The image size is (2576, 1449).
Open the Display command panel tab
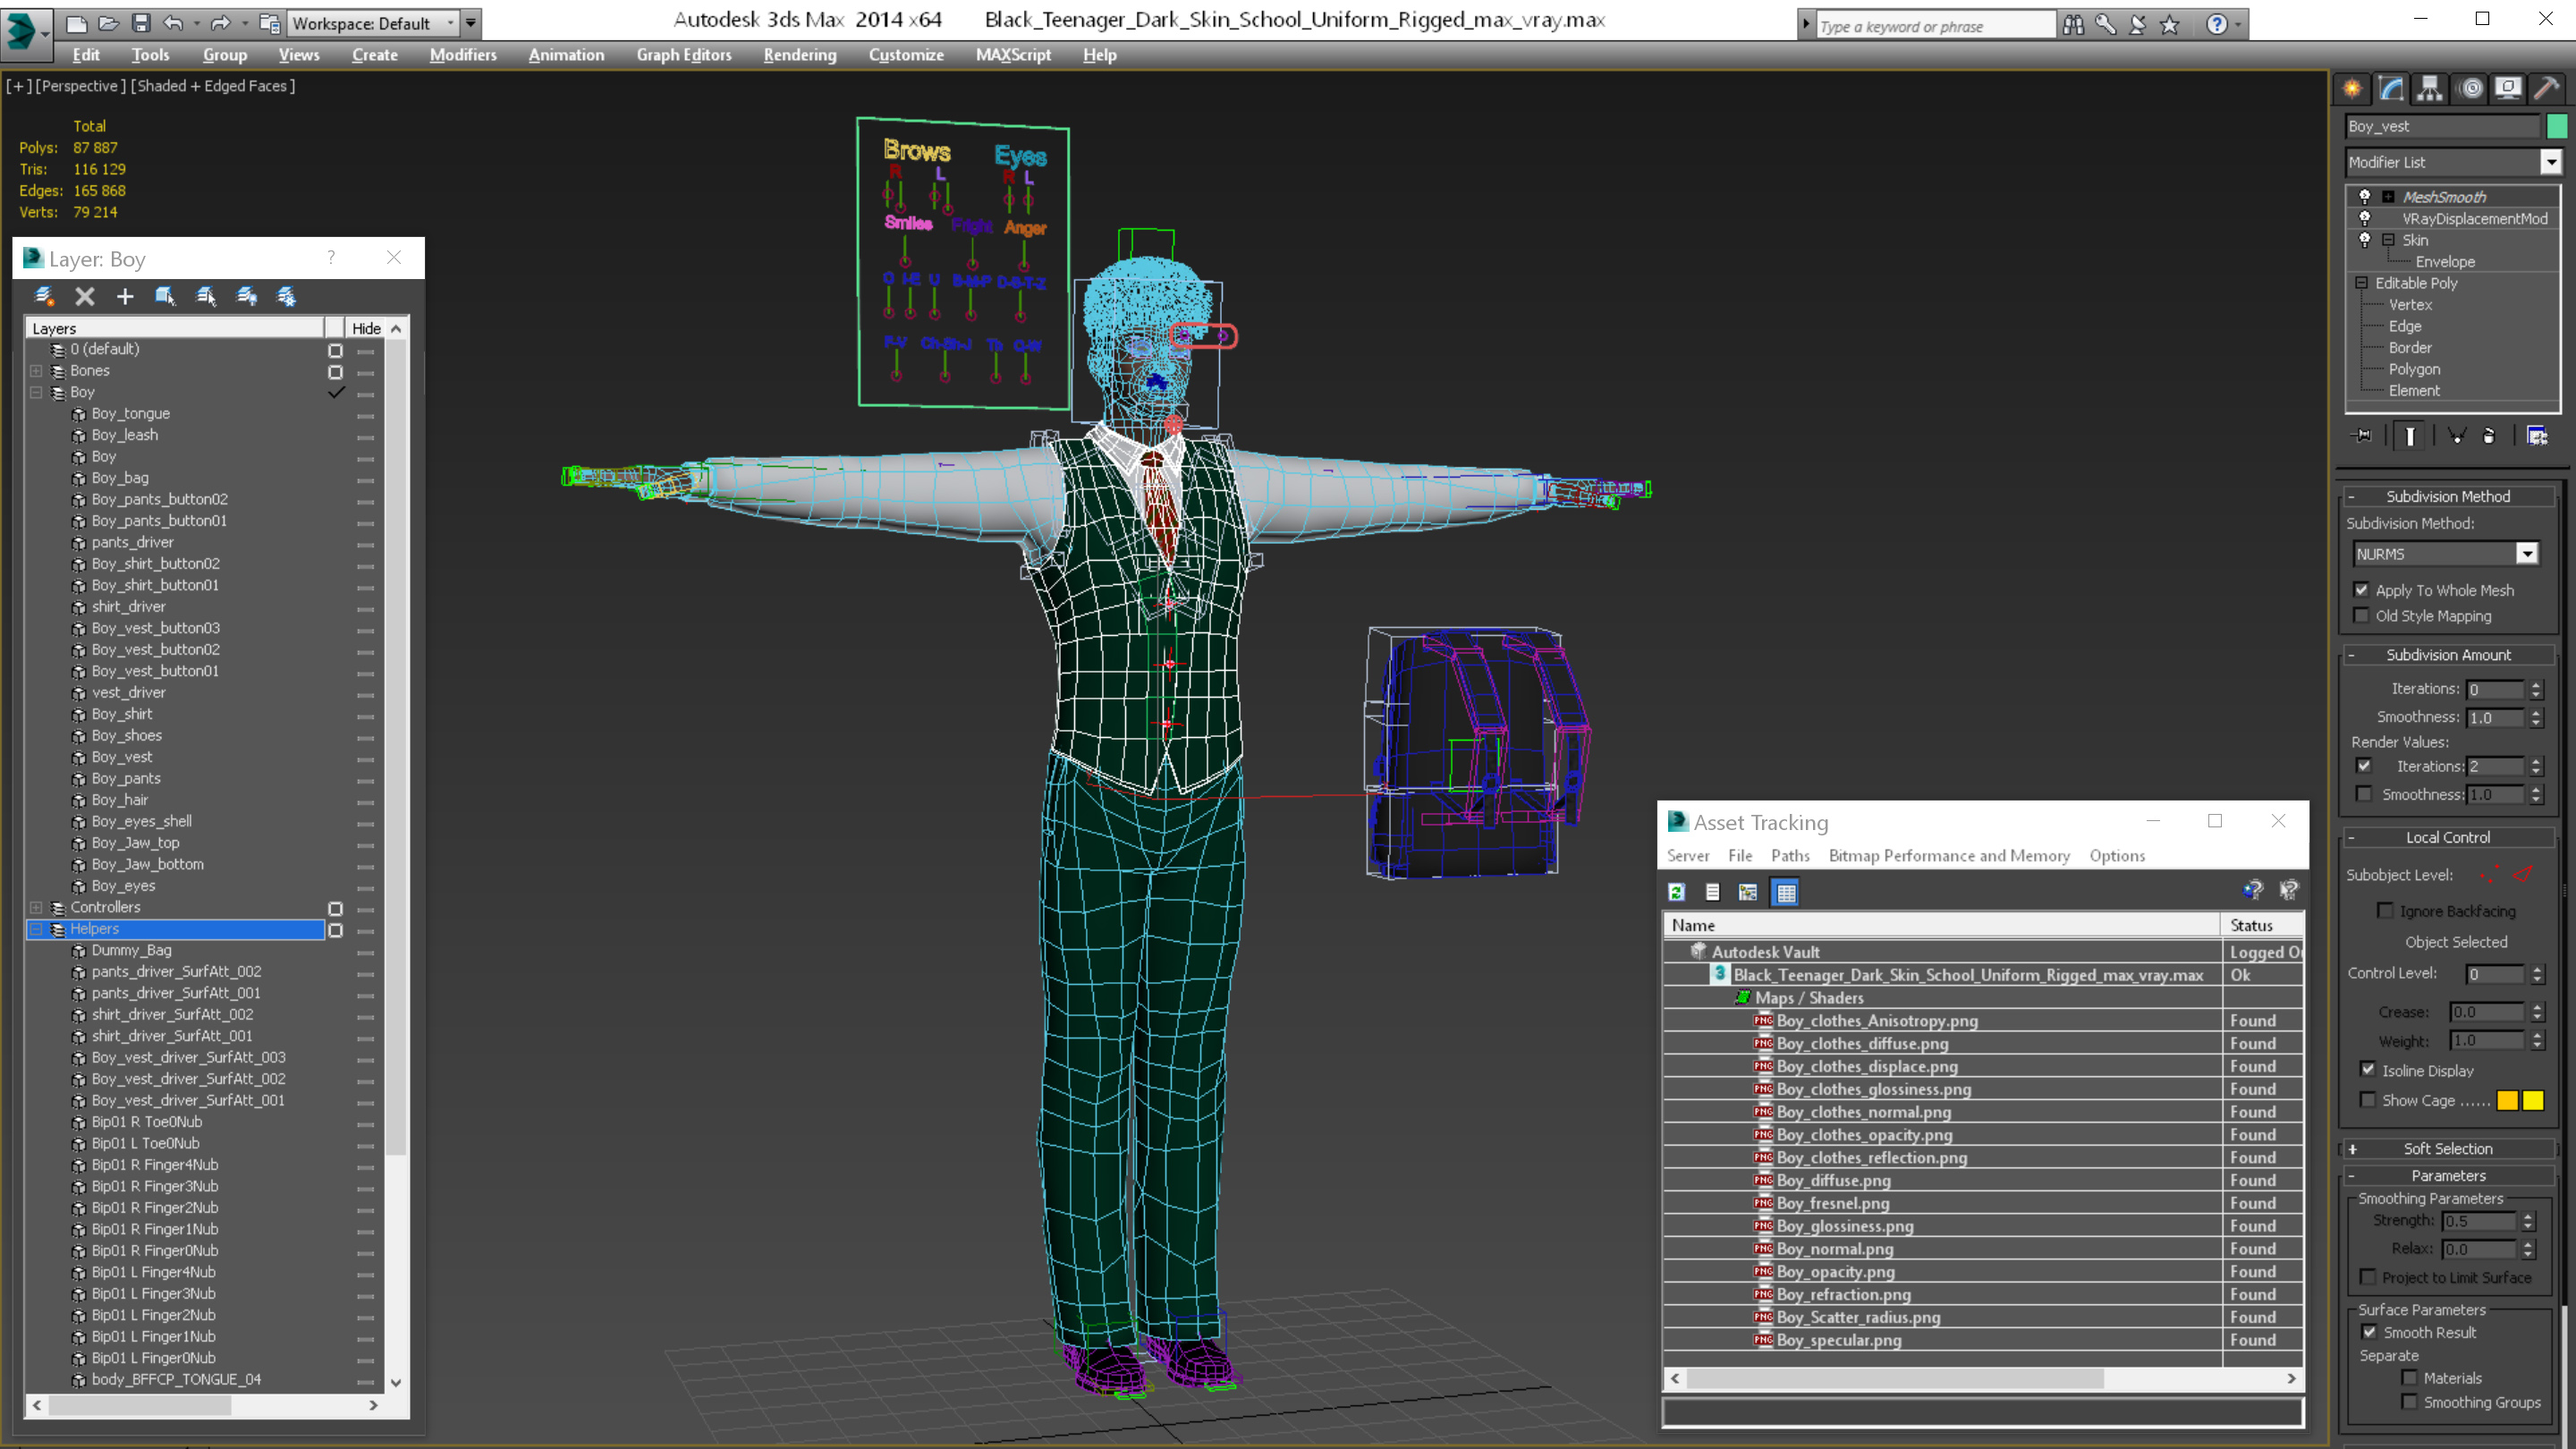2508,89
